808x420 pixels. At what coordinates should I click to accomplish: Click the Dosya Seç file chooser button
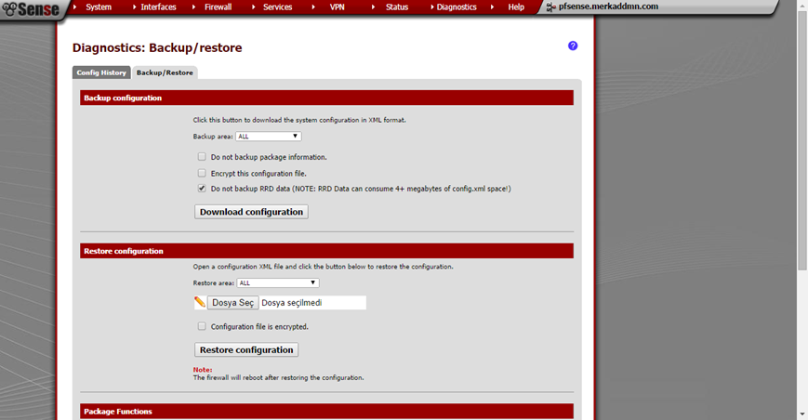tap(232, 303)
